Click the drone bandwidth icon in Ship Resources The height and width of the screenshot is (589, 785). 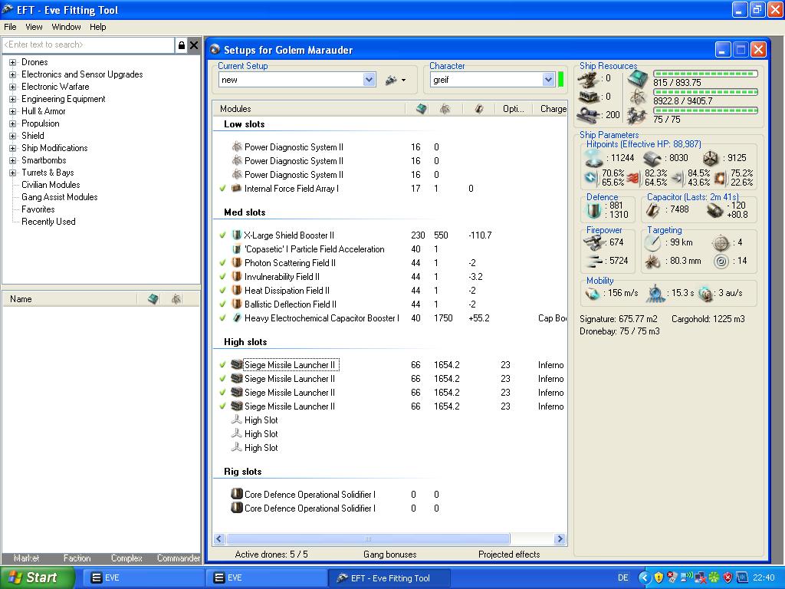tap(638, 116)
